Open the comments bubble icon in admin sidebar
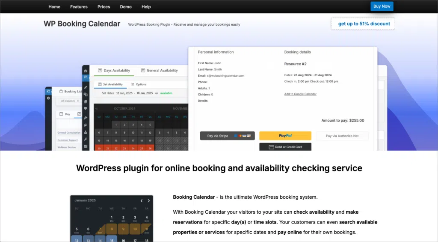438x242 pixels. [x=86, y=108]
